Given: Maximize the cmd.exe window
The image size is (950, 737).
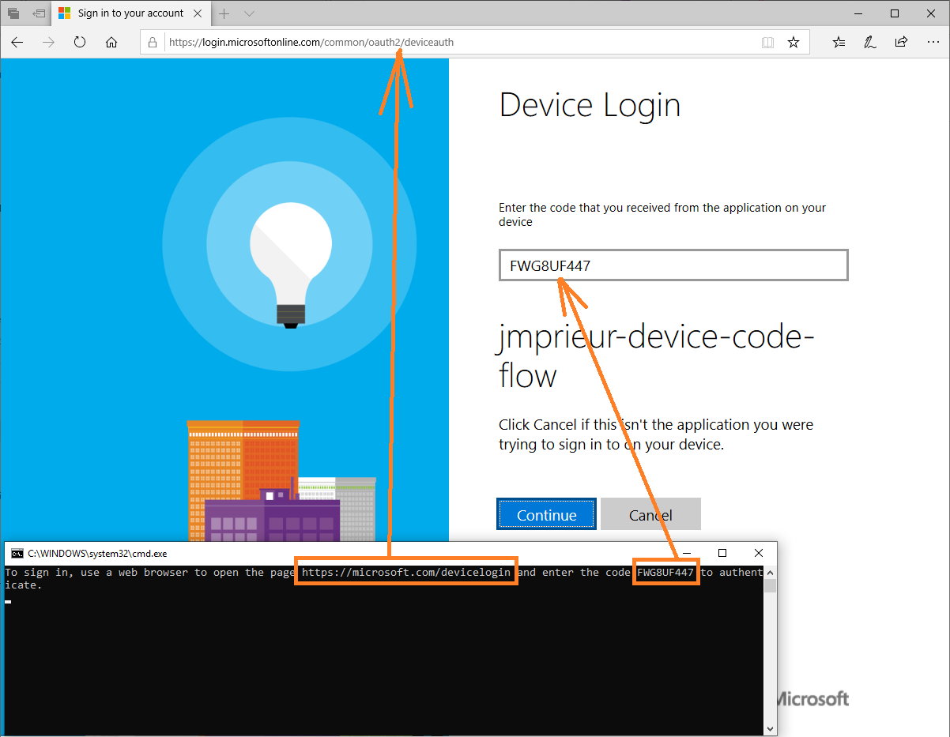Looking at the screenshot, I should [722, 553].
